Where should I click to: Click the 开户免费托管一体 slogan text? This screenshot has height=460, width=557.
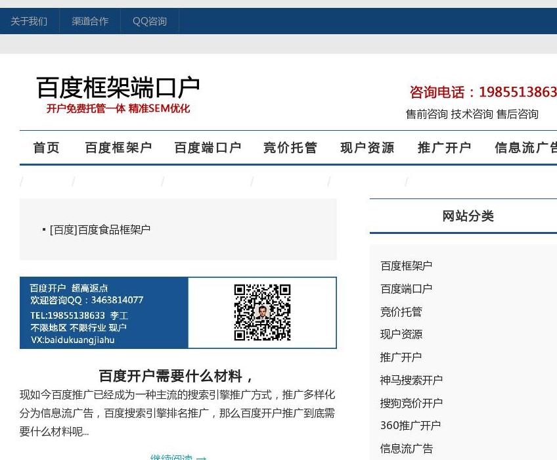pyautogui.click(x=118, y=108)
